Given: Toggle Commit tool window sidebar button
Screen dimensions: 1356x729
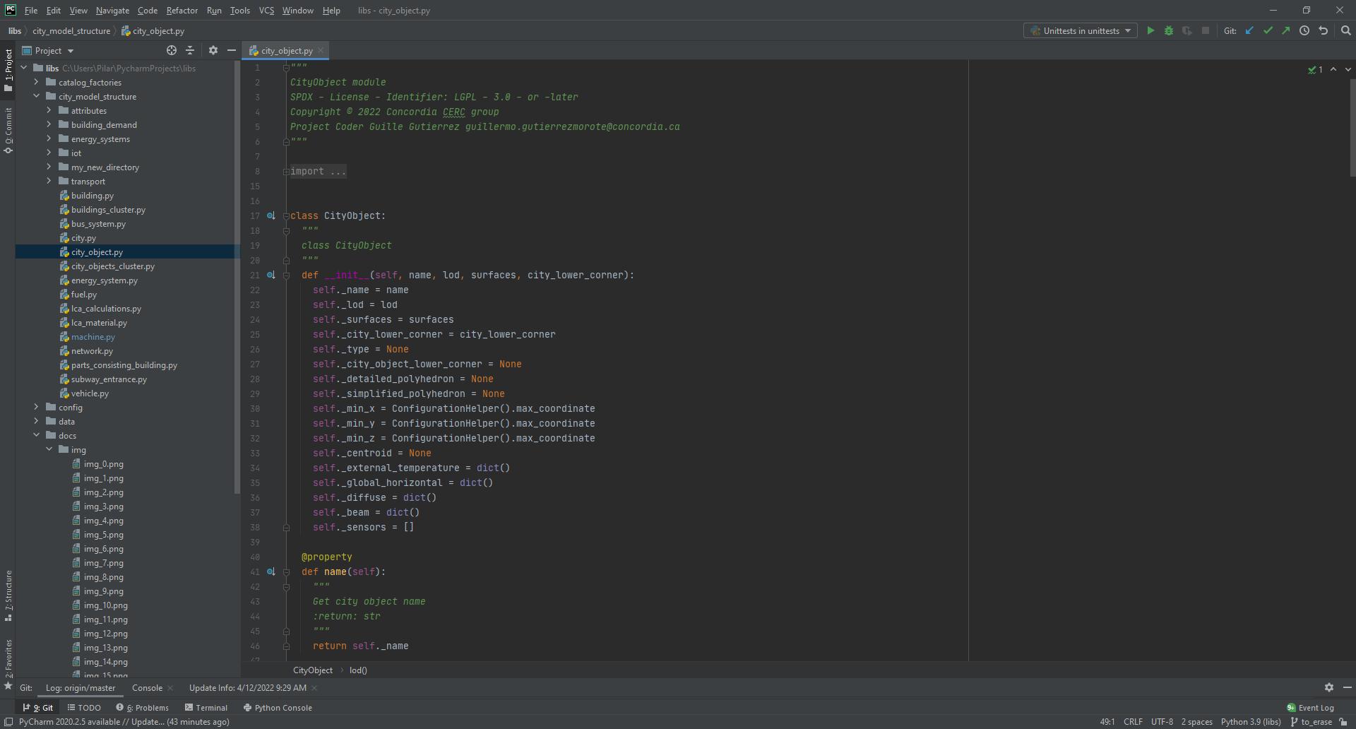Looking at the screenshot, I should [8, 130].
